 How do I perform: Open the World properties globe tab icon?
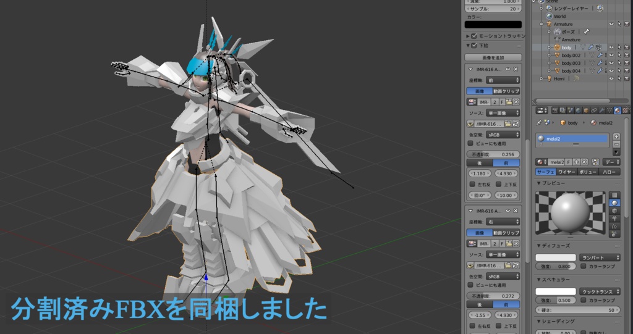click(x=578, y=110)
